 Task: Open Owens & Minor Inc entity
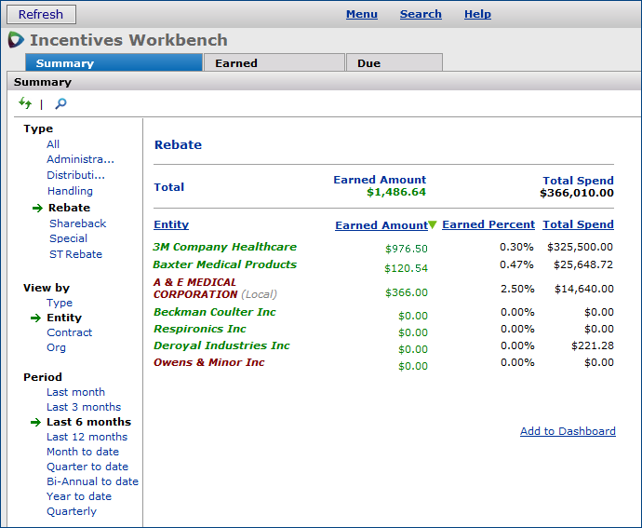(x=209, y=362)
